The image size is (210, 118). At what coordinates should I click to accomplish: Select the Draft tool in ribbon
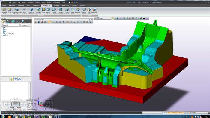pyautogui.click(x=9, y=11)
